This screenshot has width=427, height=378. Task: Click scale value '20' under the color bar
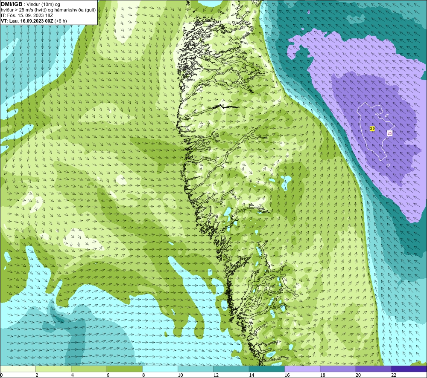[358, 375]
